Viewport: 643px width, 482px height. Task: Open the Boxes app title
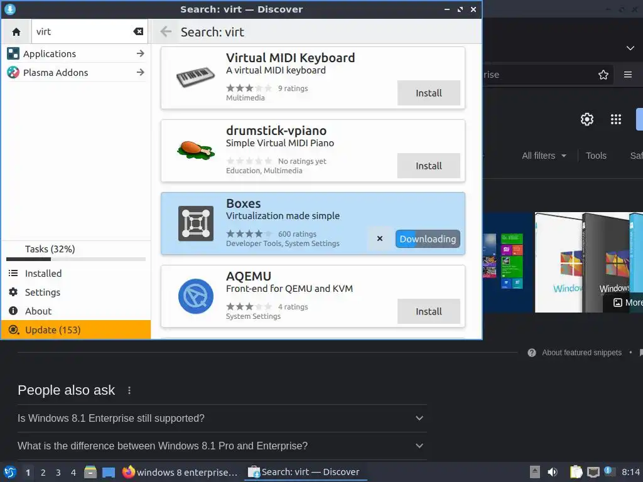tap(243, 203)
